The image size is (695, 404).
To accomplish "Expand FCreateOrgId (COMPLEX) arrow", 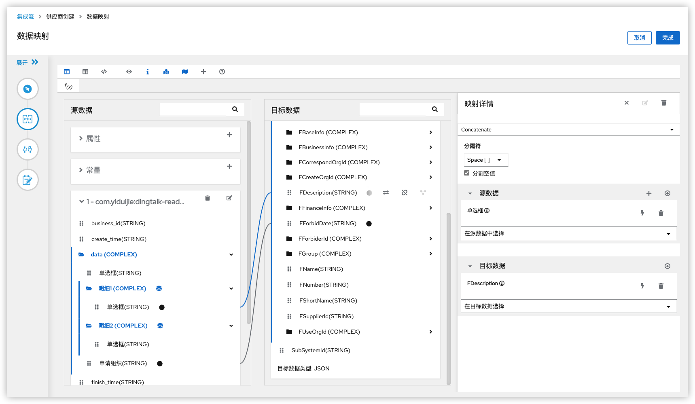I will [x=431, y=177].
